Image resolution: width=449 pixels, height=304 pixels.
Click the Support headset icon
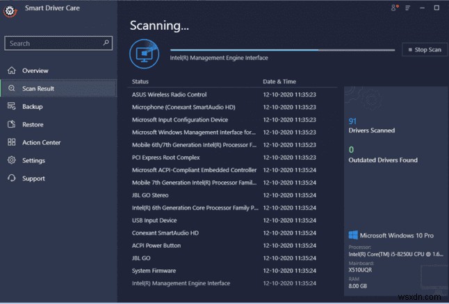coord(11,179)
